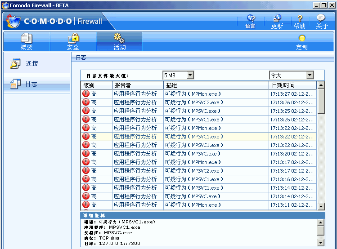Click alert icon of 17:13:17 MPSVC2.exe row
The image size is (337, 249).
click(86, 170)
